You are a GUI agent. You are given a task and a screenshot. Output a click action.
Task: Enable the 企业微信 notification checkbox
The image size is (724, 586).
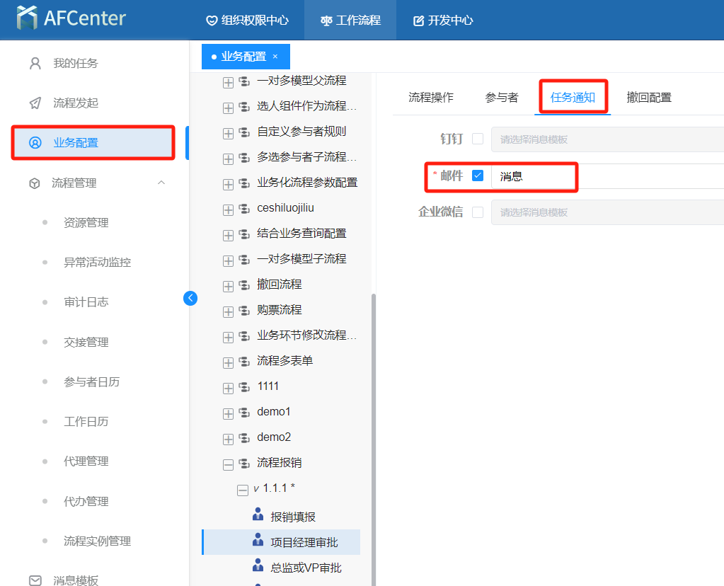pyautogui.click(x=478, y=212)
